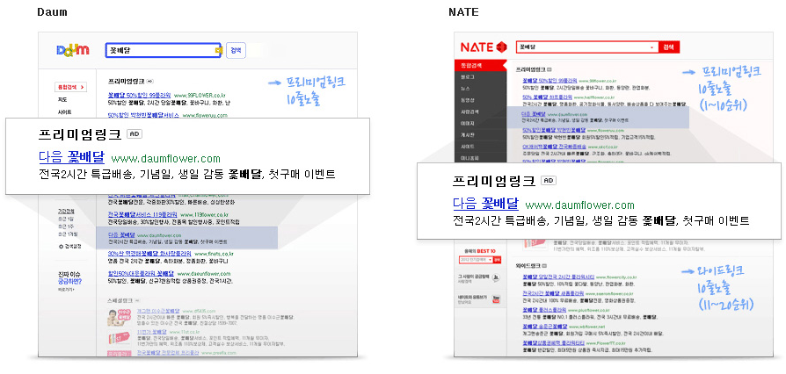The height and width of the screenshot is (374, 786).
Task: Open NATE link 꽃배달 플러스플라워
Action: (546, 309)
